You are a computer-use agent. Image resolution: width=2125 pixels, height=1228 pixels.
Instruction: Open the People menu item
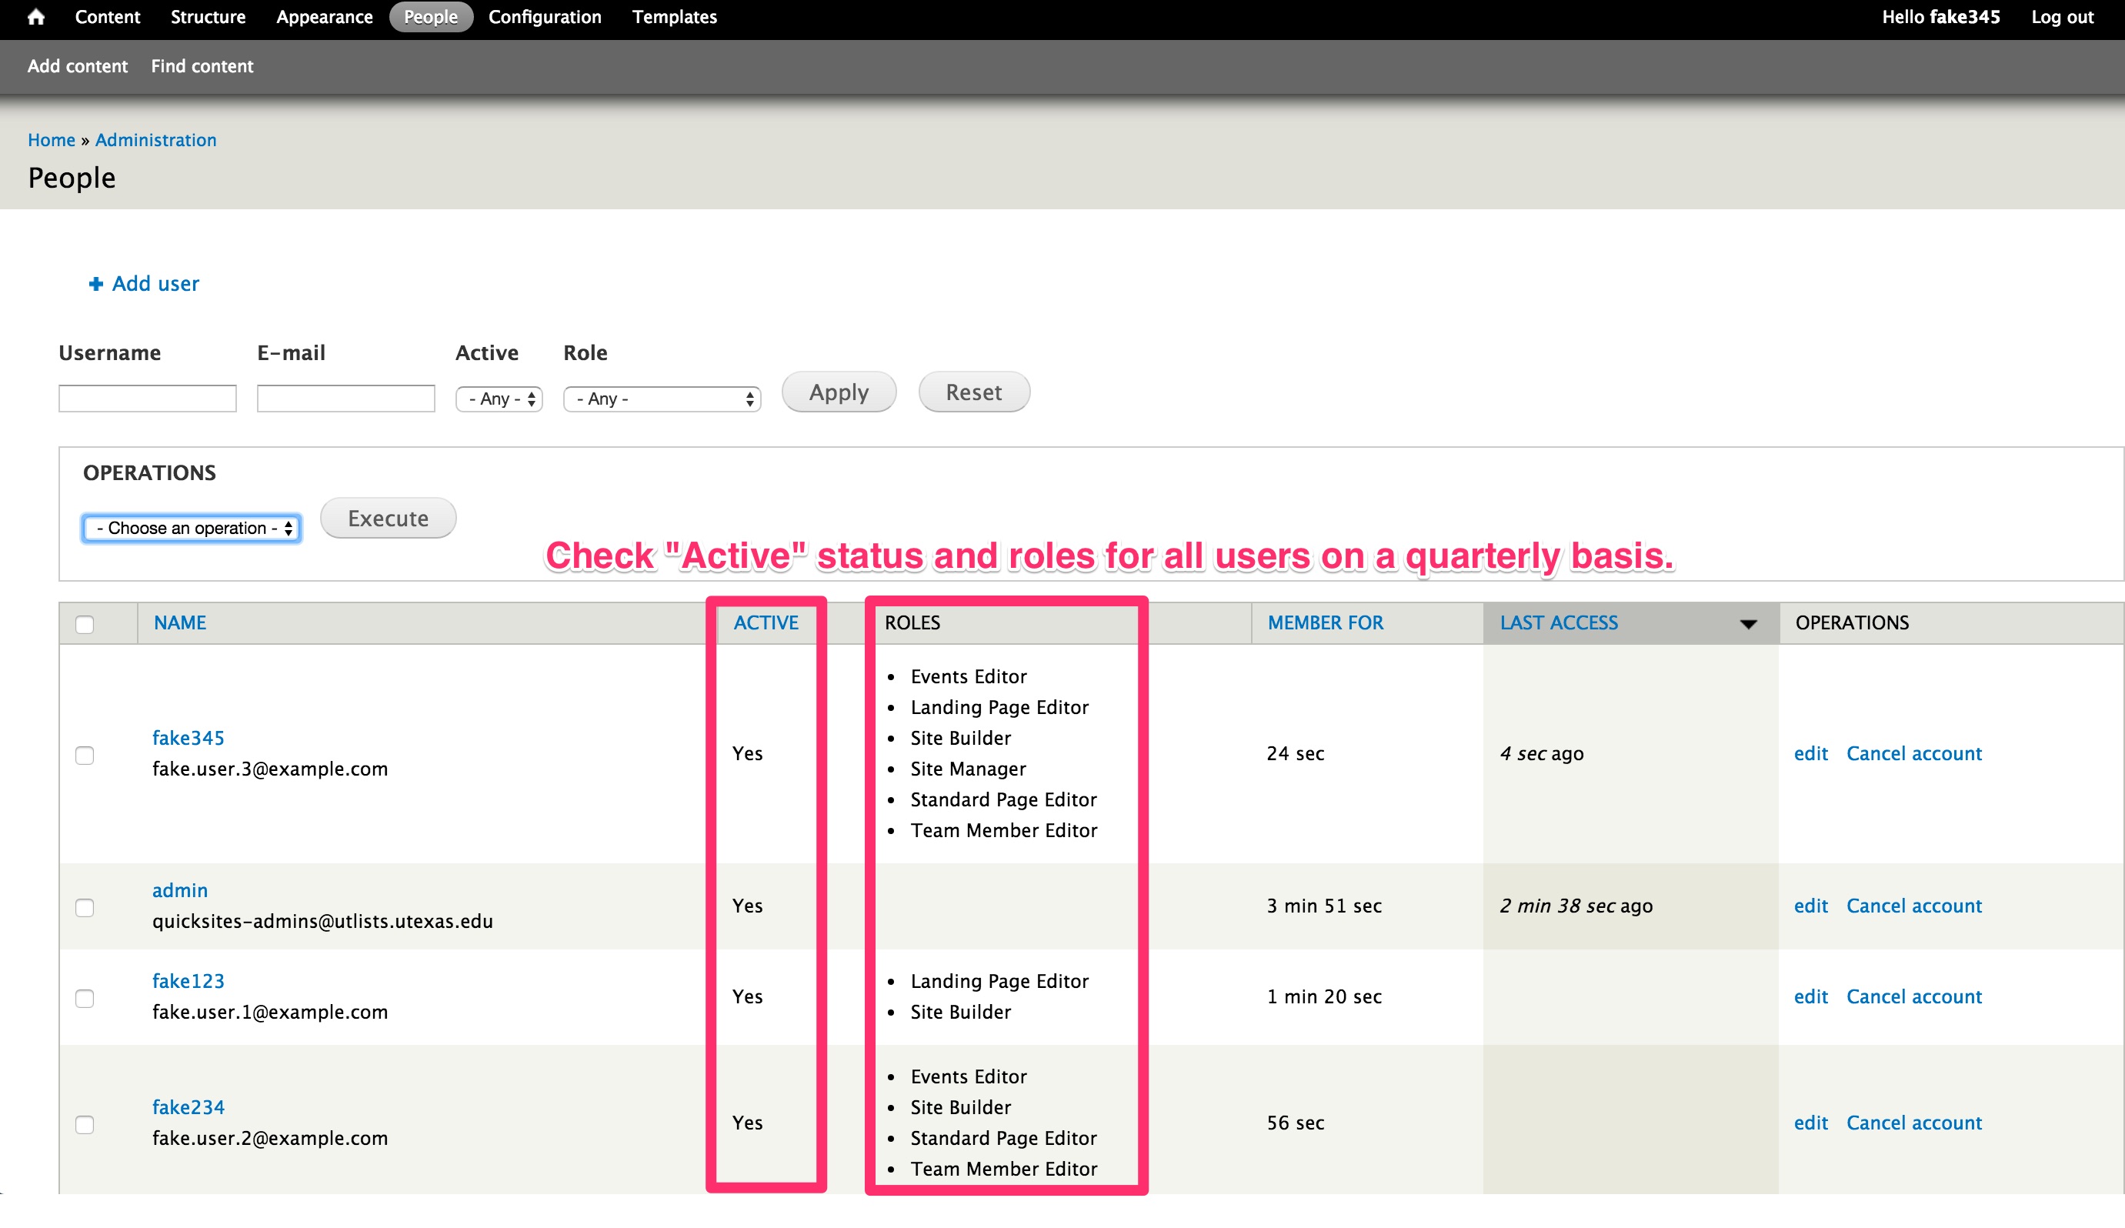click(431, 17)
